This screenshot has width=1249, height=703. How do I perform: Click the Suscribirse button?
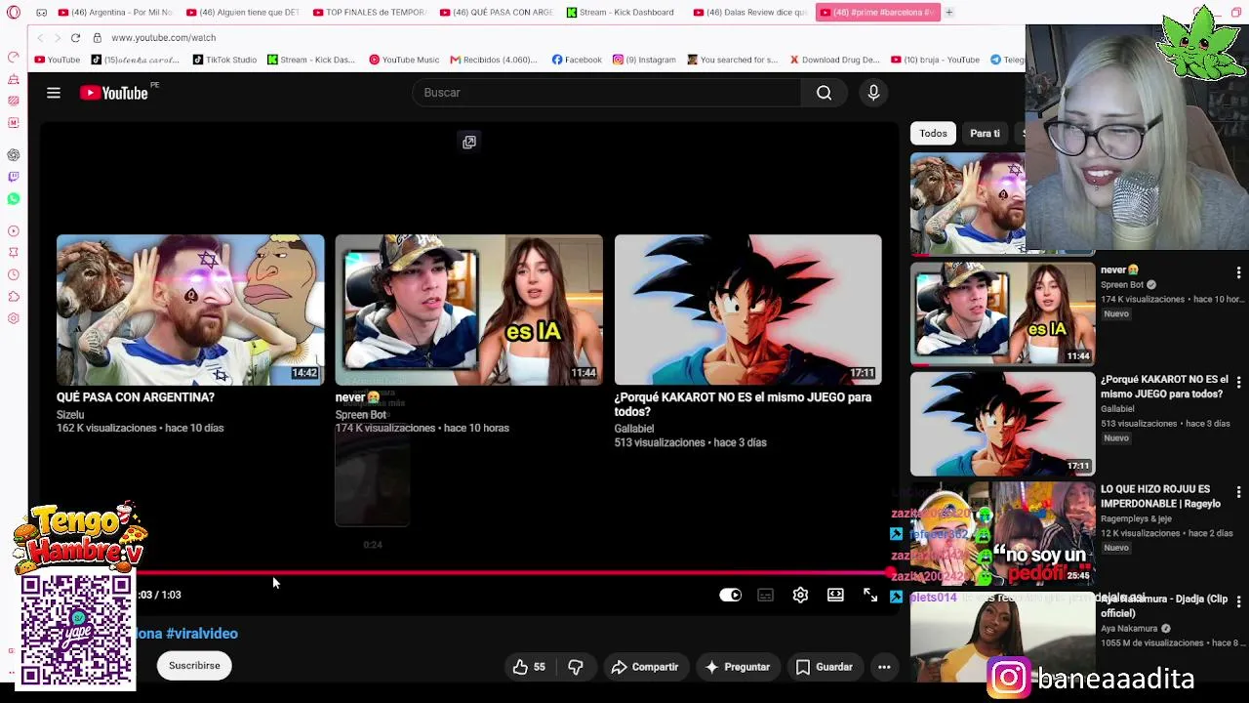tap(194, 666)
